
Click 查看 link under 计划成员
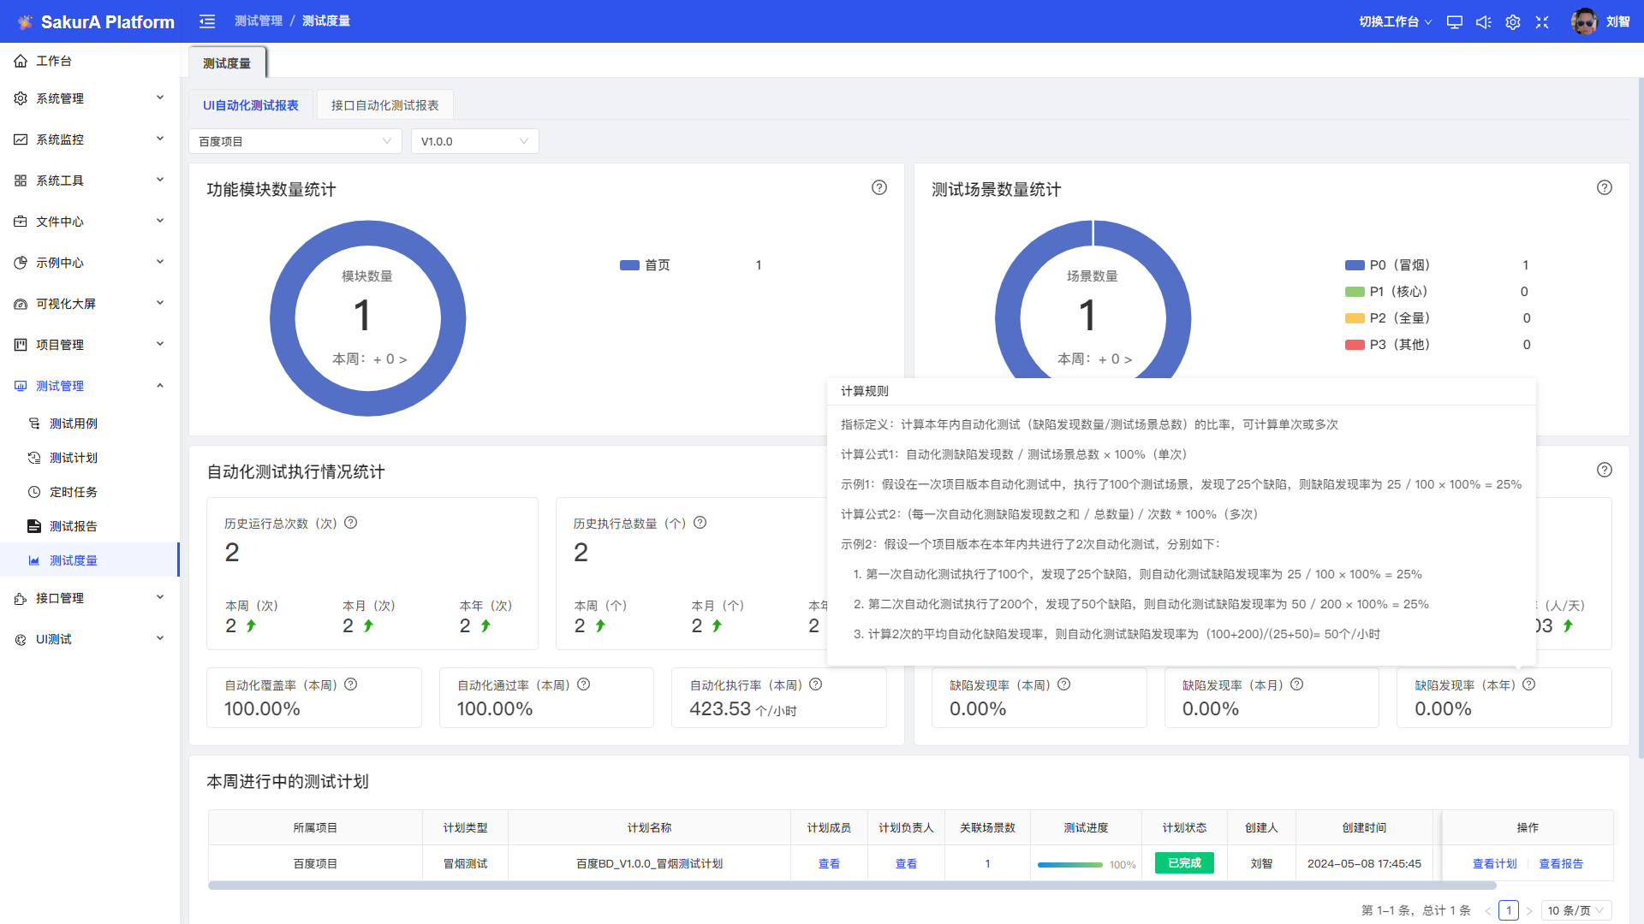tap(829, 864)
